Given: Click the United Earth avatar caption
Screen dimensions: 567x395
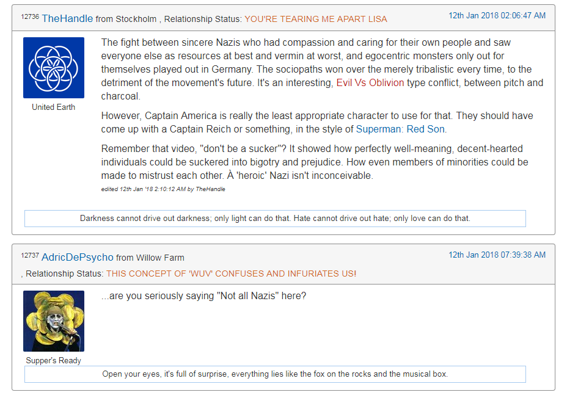Looking at the screenshot, I should tap(54, 107).
